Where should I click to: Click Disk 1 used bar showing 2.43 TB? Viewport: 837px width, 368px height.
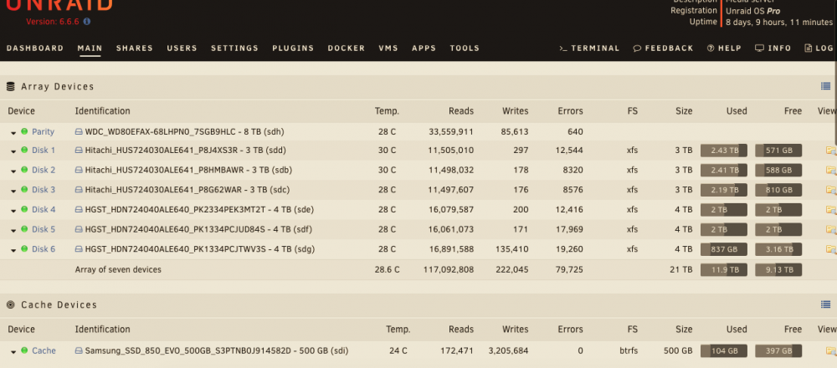coord(724,151)
